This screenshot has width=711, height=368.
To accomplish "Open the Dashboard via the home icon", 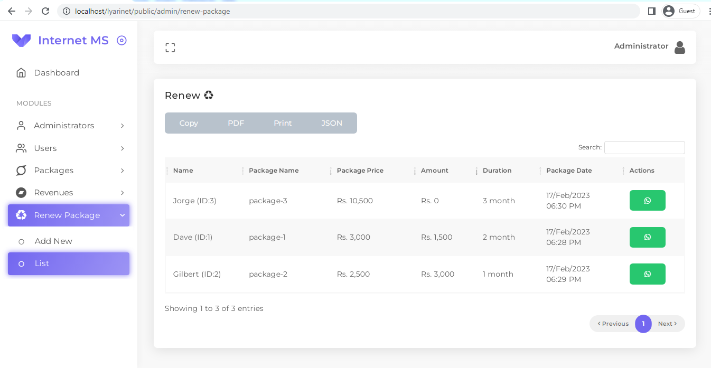I will [21, 72].
